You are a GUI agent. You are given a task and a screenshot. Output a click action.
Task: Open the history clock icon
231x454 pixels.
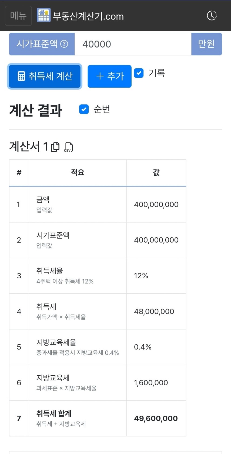(x=212, y=16)
